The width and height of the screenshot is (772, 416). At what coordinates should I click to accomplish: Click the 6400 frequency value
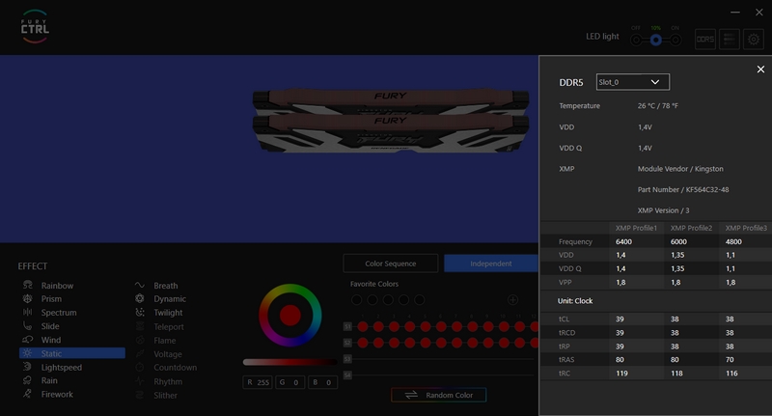point(623,241)
